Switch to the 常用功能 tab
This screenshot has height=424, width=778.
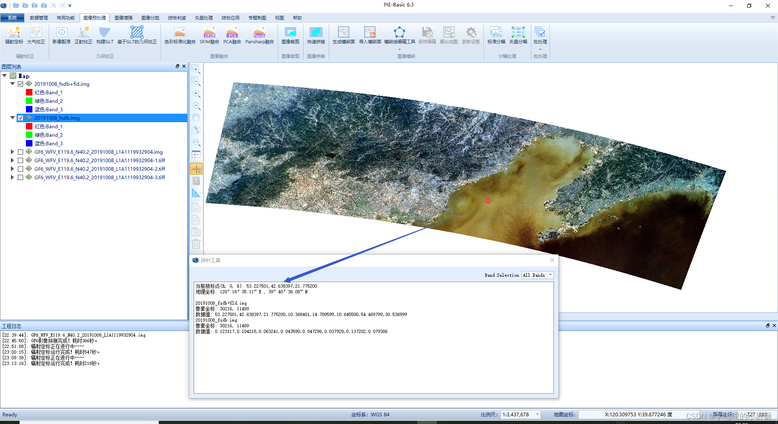pos(66,18)
